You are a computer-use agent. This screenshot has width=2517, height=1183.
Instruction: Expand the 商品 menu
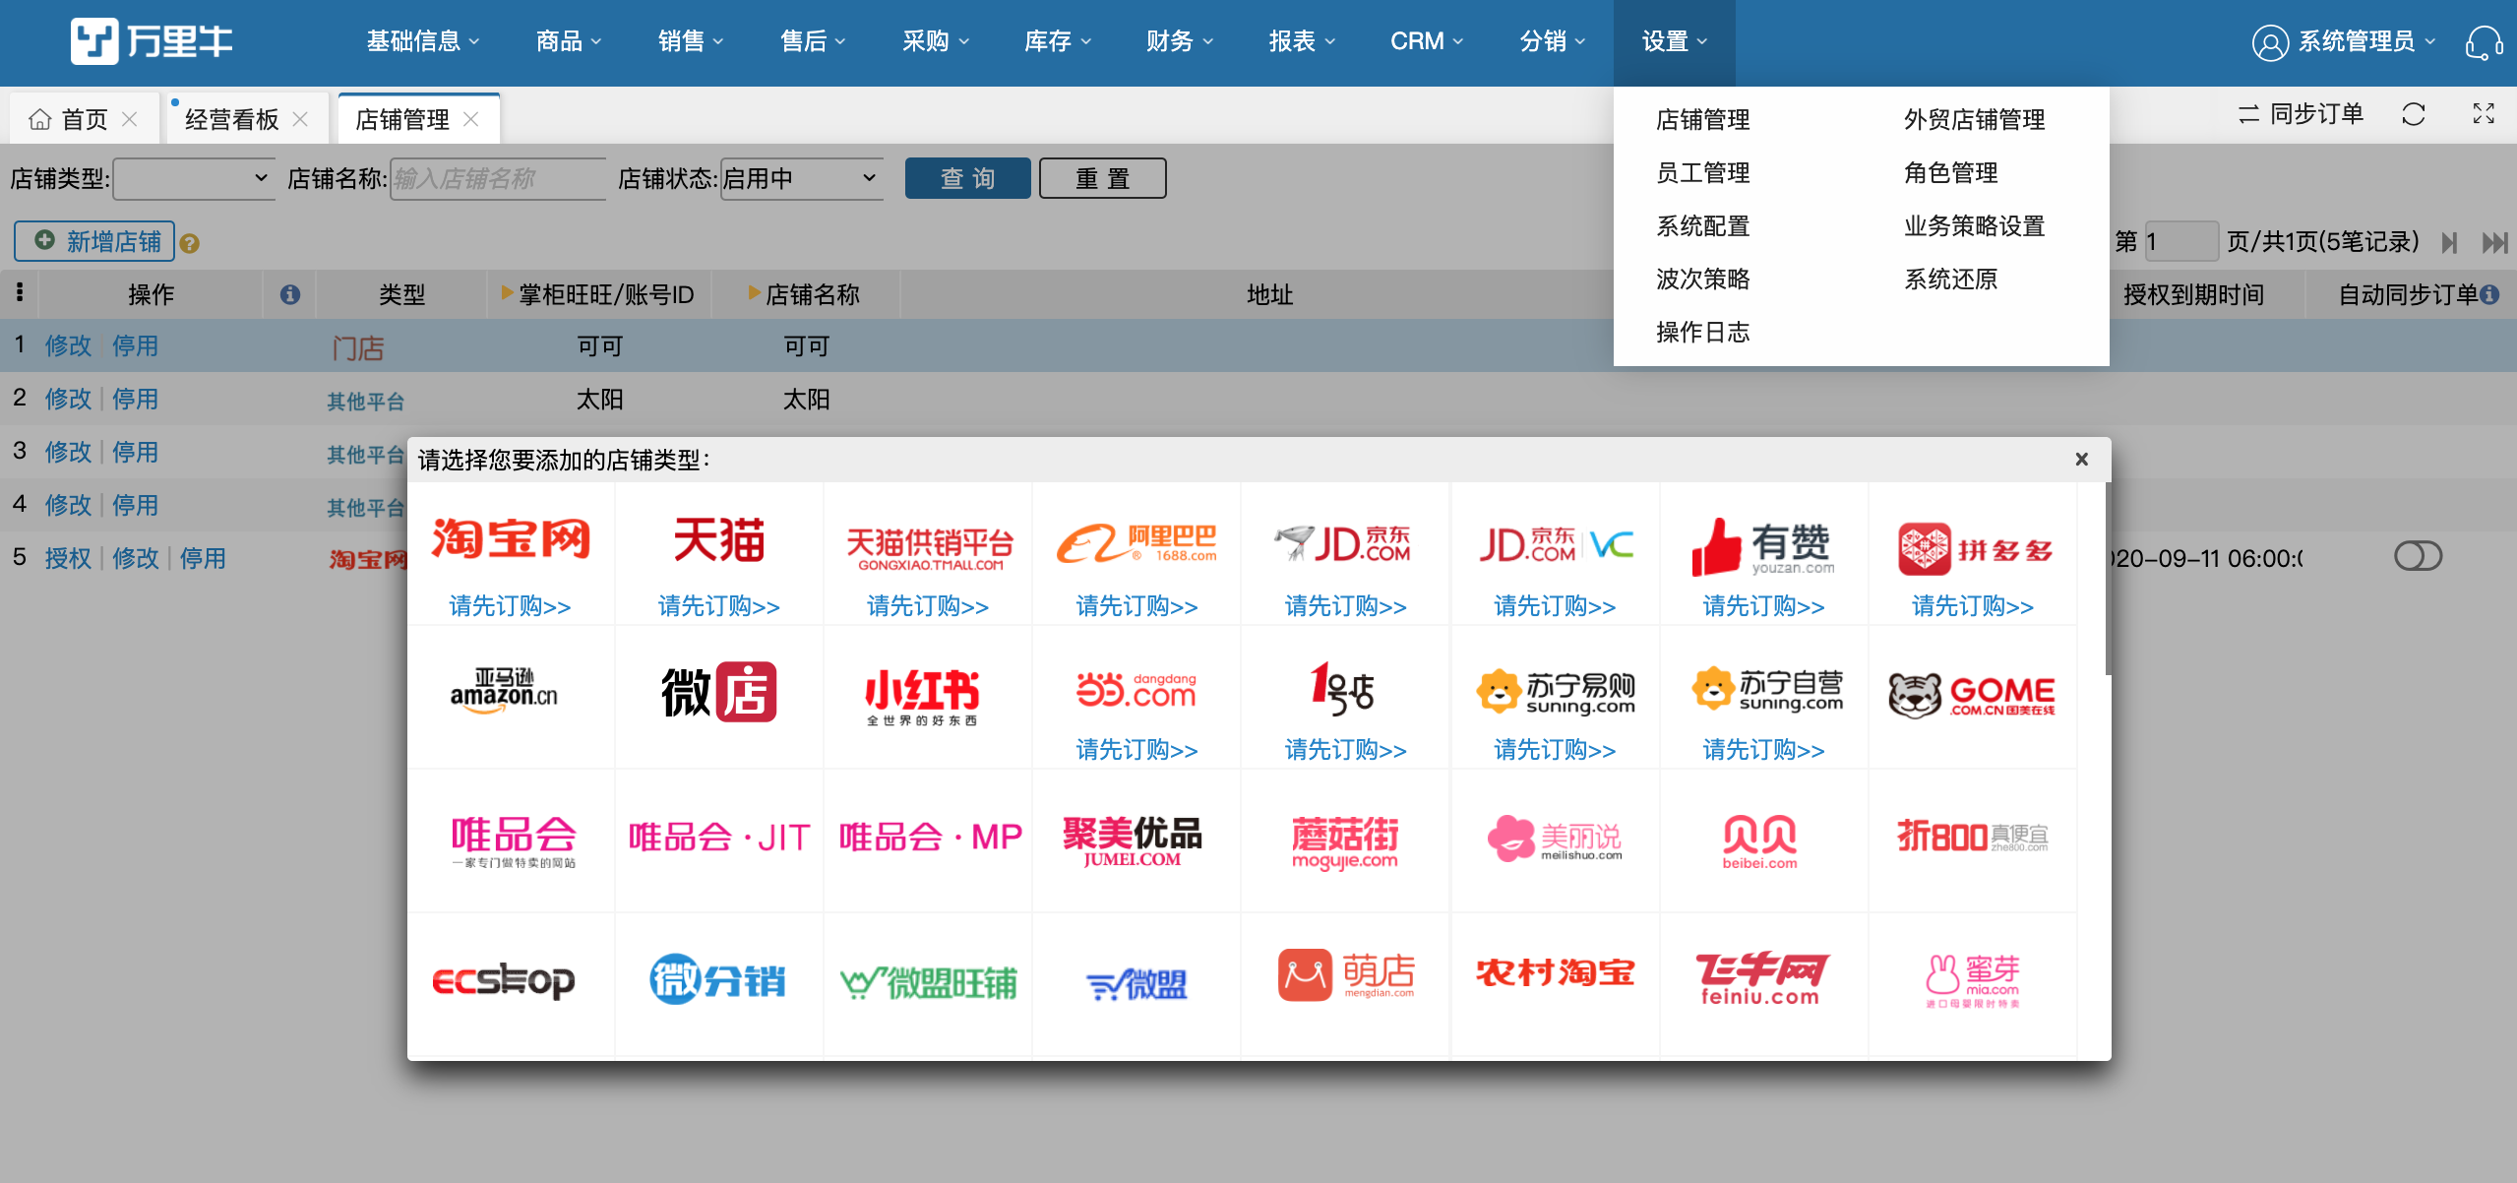(x=568, y=41)
